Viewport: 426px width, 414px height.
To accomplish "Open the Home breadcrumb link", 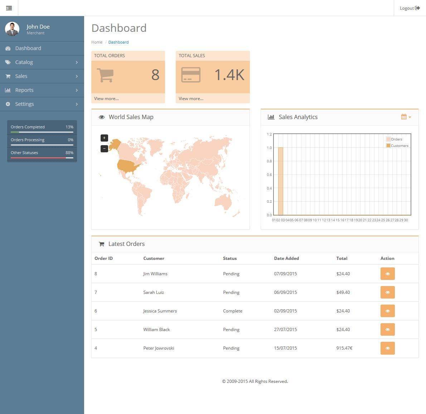I will point(97,42).
